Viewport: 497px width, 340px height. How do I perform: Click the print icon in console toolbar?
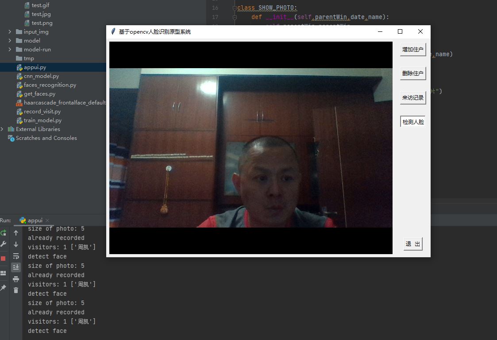point(16,279)
